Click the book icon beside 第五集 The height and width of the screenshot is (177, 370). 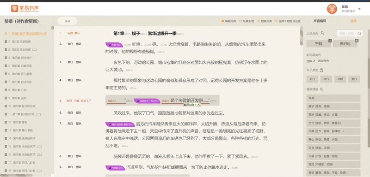pos(6,66)
